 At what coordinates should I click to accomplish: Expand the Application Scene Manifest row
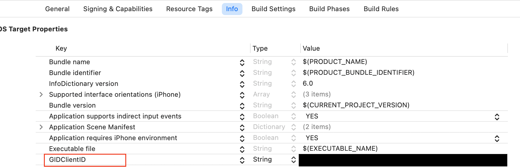41,127
